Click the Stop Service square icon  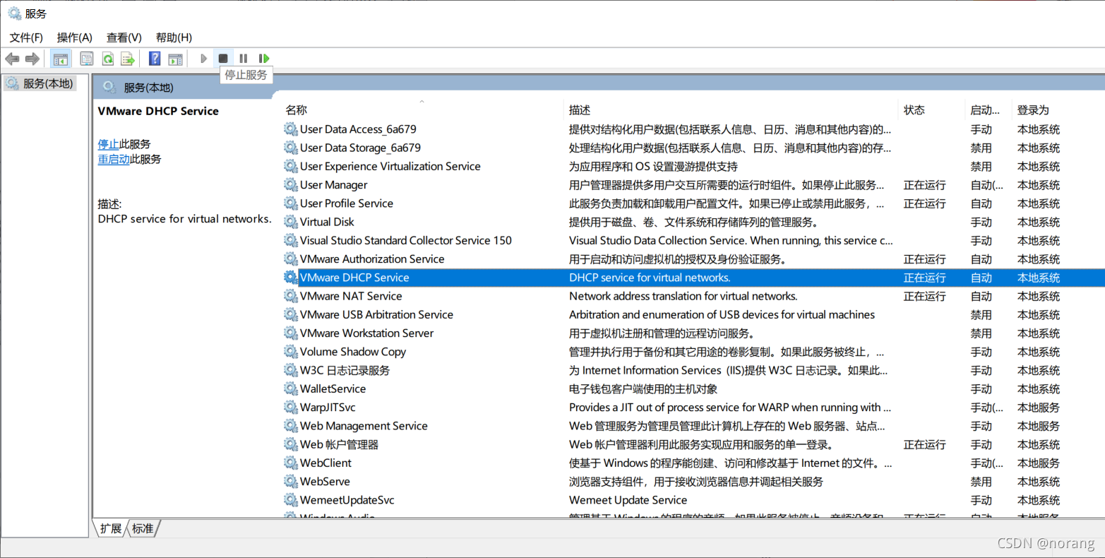coord(223,59)
